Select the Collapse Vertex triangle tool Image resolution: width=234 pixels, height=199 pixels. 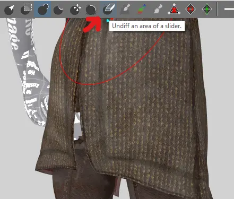click(x=174, y=9)
